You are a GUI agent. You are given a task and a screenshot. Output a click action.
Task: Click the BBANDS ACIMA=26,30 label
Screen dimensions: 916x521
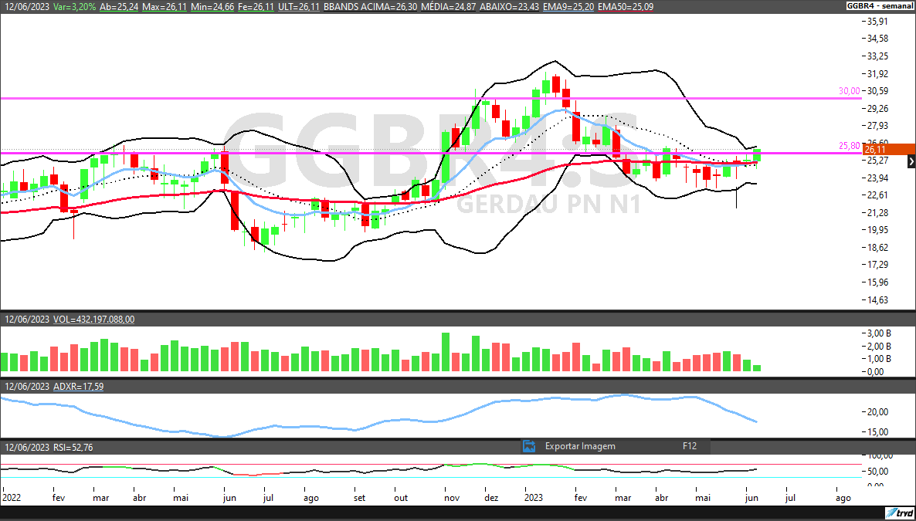coord(368,5)
